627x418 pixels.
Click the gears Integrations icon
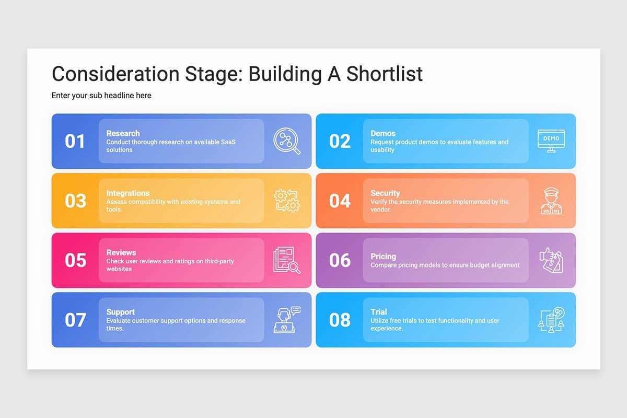(x=287, y=201)
